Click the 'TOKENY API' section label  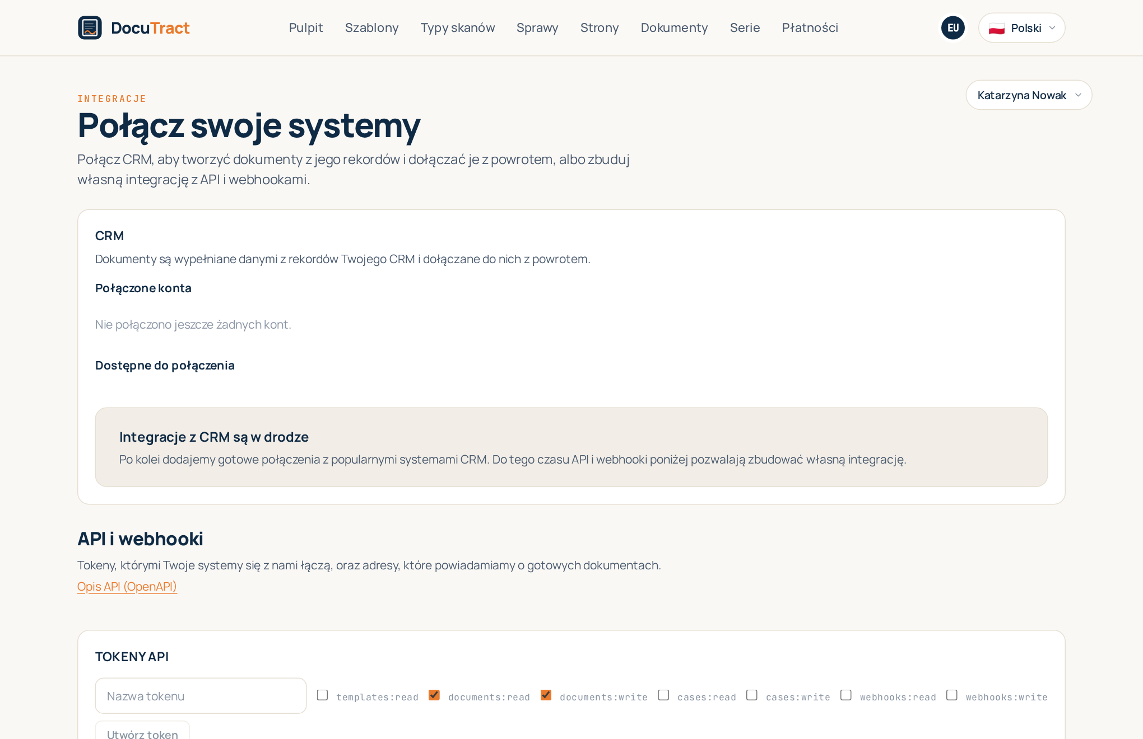(132, 657)
